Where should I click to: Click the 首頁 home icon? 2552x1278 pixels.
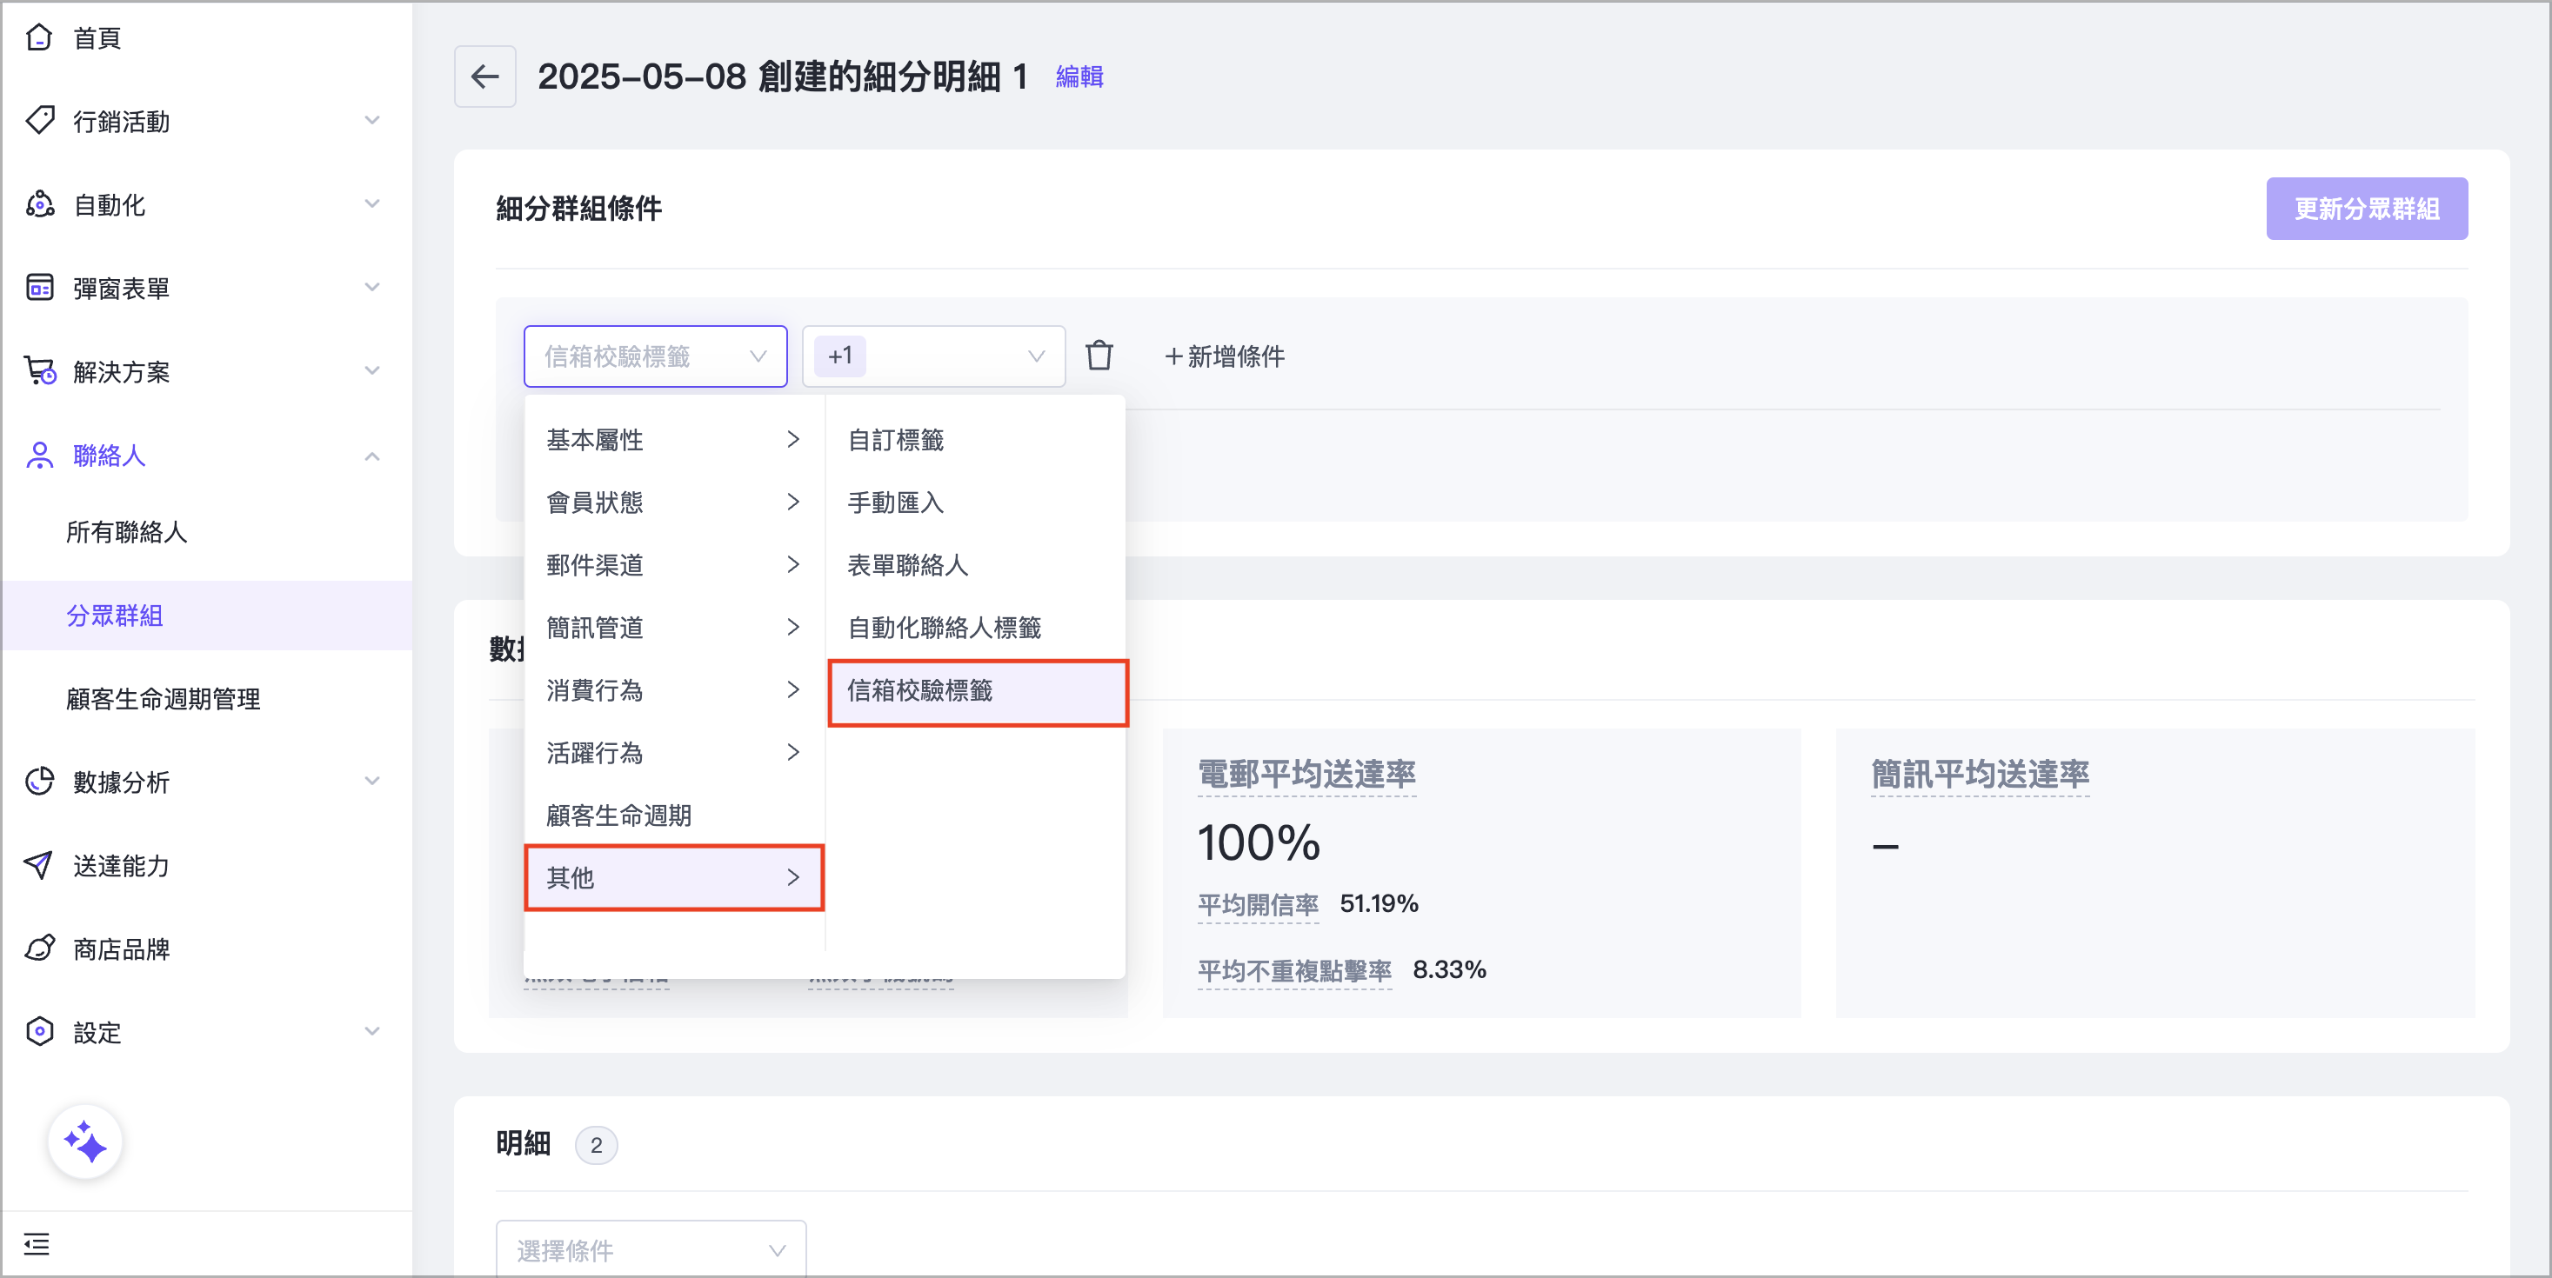(38, 37)
